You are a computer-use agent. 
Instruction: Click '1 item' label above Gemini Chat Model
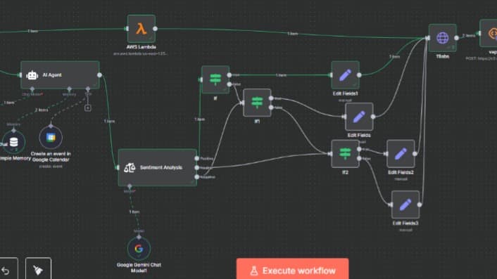134,212
